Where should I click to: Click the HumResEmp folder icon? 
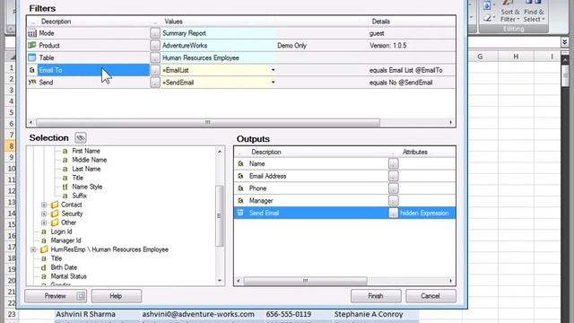pyautogui.click(x=44, y=249)
